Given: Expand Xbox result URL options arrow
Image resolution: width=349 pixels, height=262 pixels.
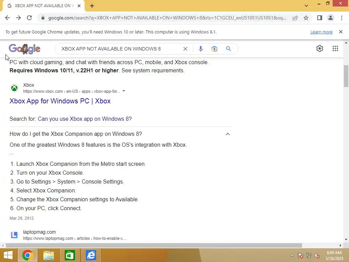Looking at the screenshot, I should pos(124,91).
